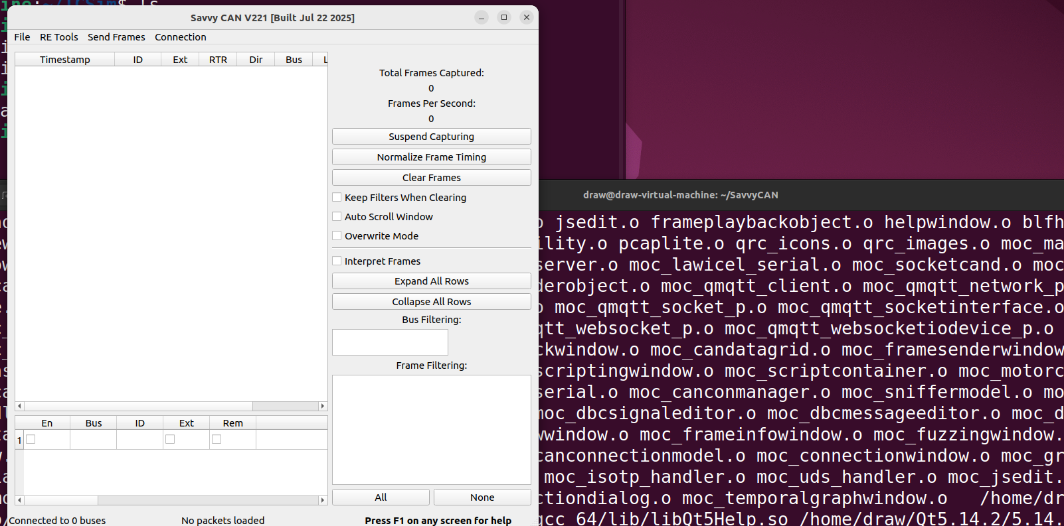Click lower table scrollbar right arrow

click(323, 500)
